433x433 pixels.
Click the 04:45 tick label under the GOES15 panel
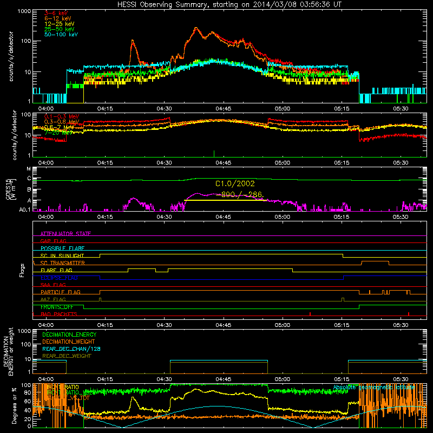click(223, 217)
